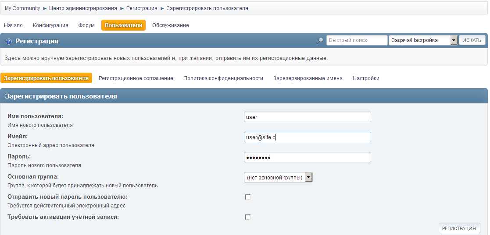Viewport: 490px width, 235px height.
Task: Toggle the Требовать активации учётной записи checkbox
Action: (x=248, y=217)
